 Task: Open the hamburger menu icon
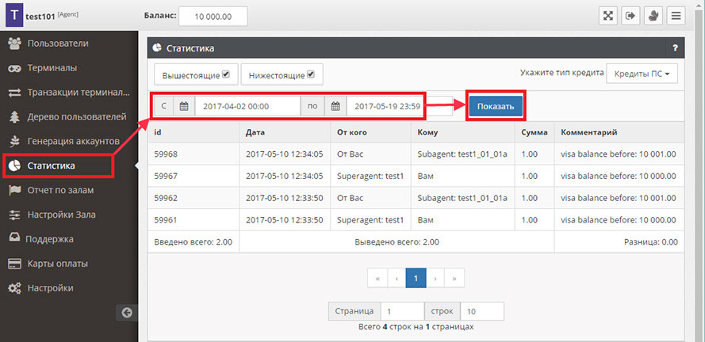click(676, 16)
